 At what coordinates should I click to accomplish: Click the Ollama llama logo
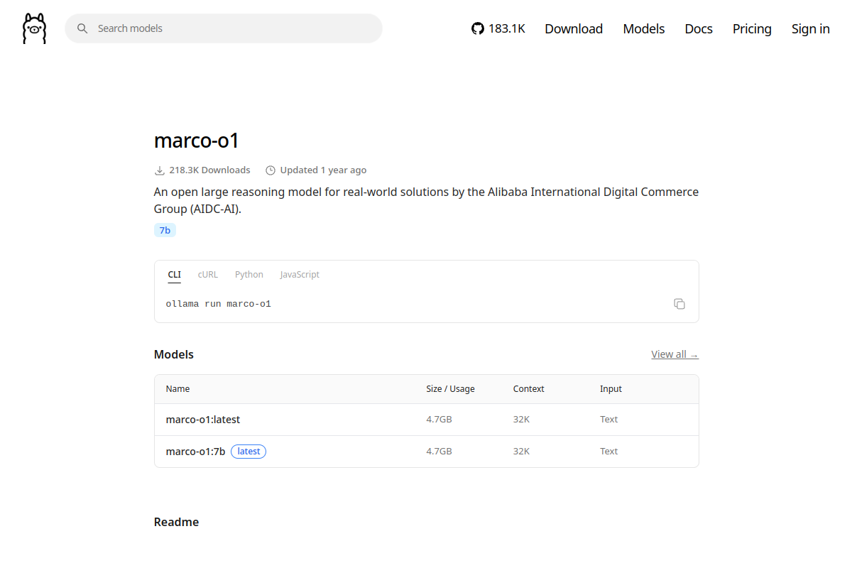[x=34, y=28]
